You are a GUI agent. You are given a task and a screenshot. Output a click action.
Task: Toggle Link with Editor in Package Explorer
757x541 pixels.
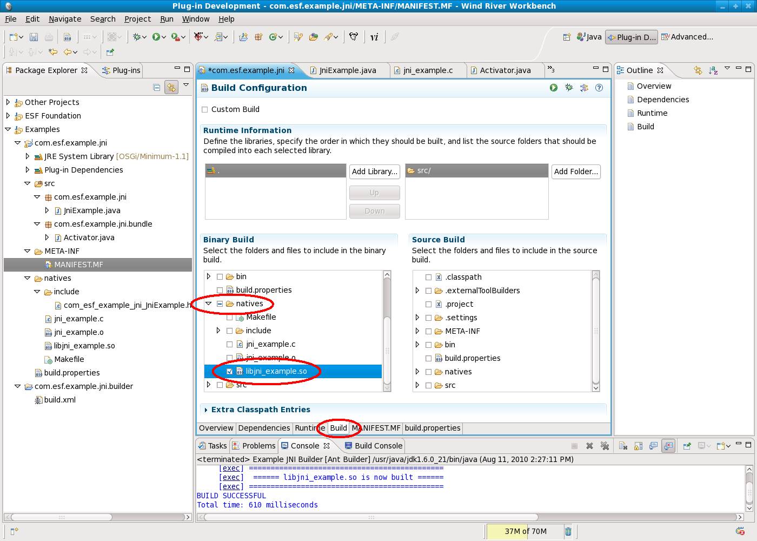pyautogui.click(x=171, y=87)
